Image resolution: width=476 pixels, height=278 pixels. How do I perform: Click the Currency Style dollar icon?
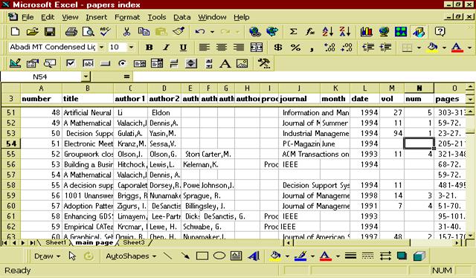(277, 48)
